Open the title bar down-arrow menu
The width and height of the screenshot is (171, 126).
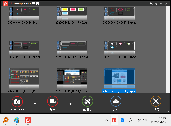[156, 4]
